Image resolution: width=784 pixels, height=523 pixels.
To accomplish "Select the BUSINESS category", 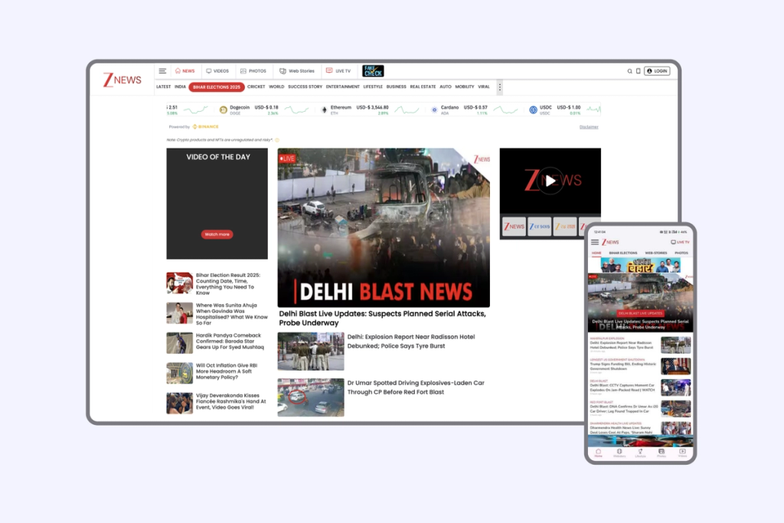I will point(397,87).
